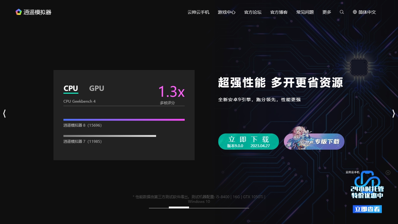Visit the 官方论坛 navigation link
This screenshot has width=398, height=224.
pos(253,12)
